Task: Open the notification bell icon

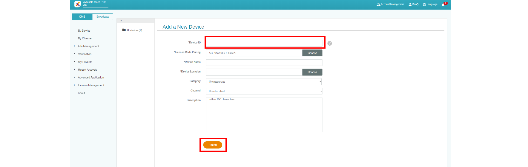Action: 443,4
